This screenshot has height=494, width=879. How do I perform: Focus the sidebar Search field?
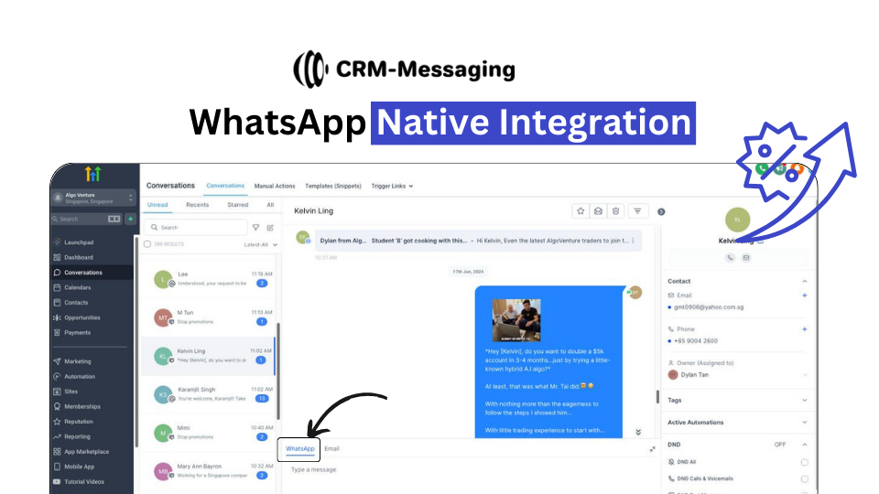pyautogui.click(x=86, y=219)
